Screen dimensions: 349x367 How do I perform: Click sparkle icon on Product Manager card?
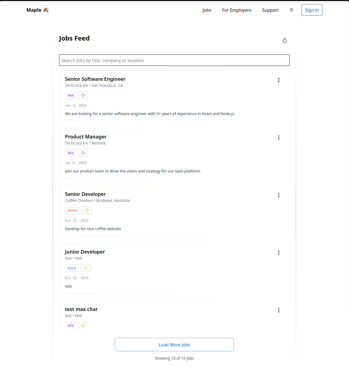tap(83, 153)
